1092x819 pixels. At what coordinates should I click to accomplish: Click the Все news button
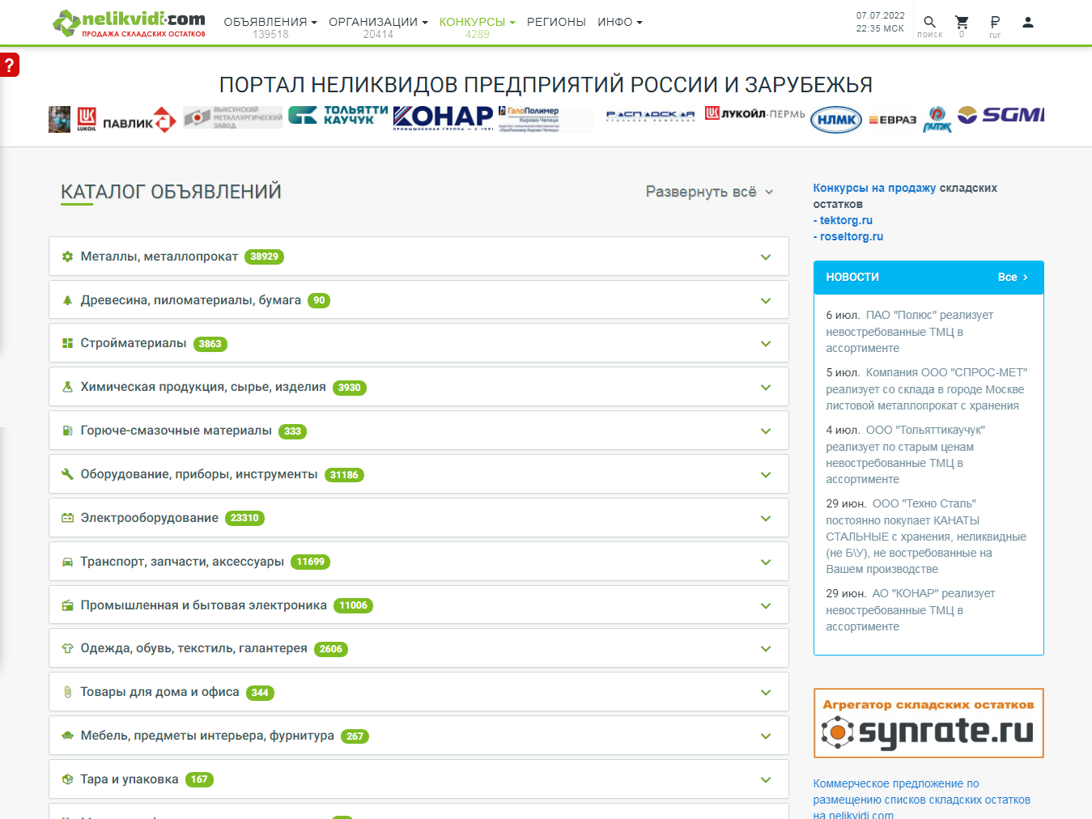pyautogui.click(x=1013, y=277)
